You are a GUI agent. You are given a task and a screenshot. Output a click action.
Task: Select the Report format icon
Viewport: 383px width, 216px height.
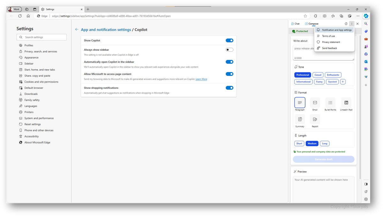point(315,119)
